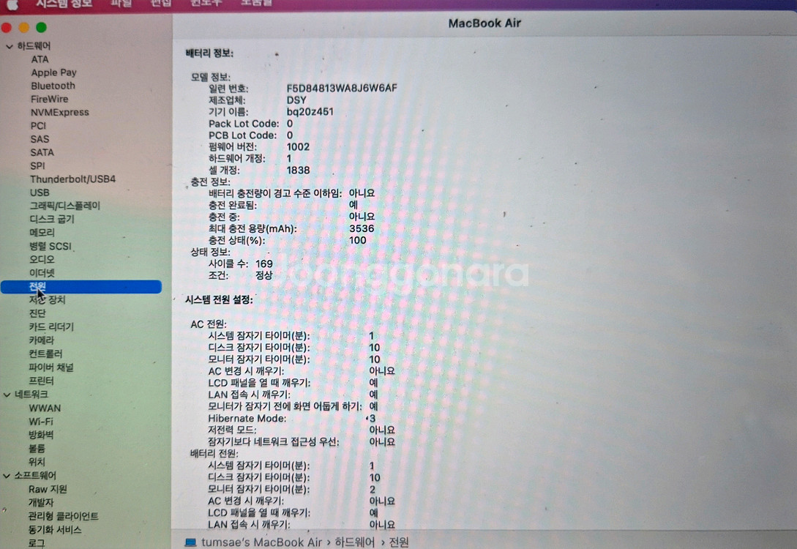Open 관리형 클라이언트 in the sidebar
This screenshot has width=797, height=549.
tap(64, 516)
